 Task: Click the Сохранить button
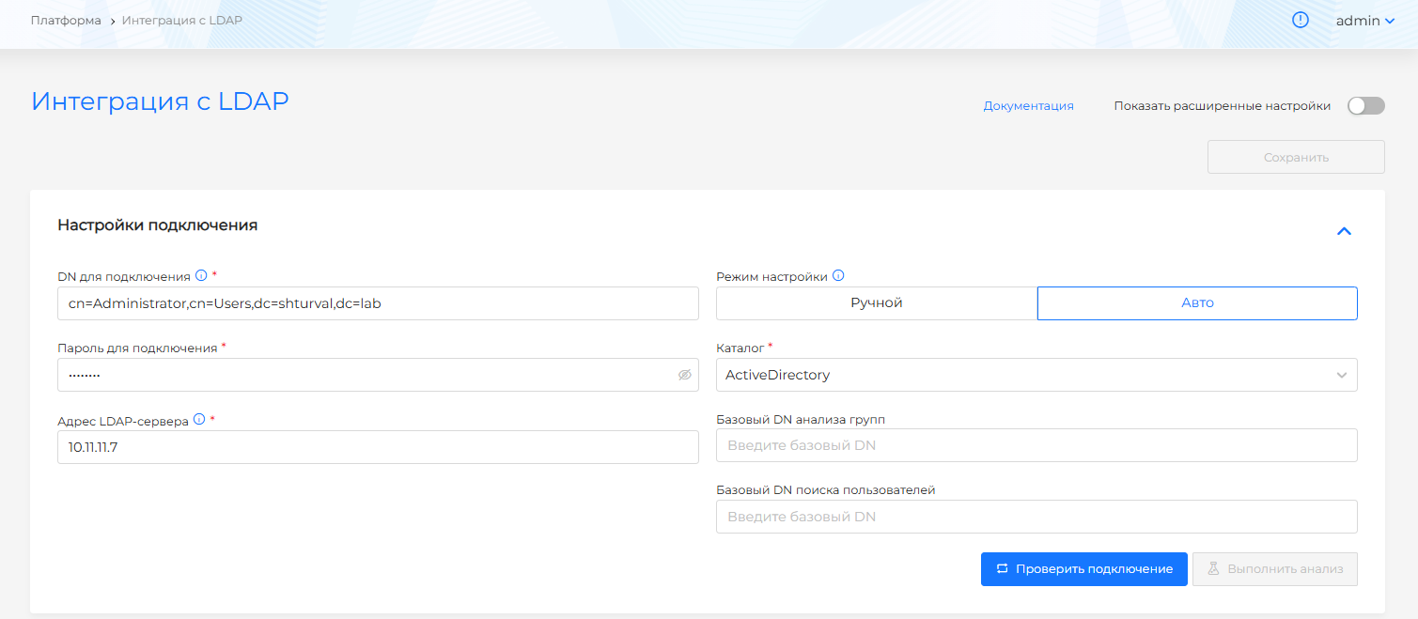click(1295, 157)
